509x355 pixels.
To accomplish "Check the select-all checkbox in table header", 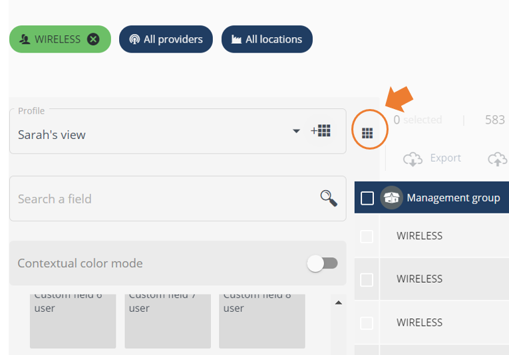I will pyautogui.click(x=367, y=198).
